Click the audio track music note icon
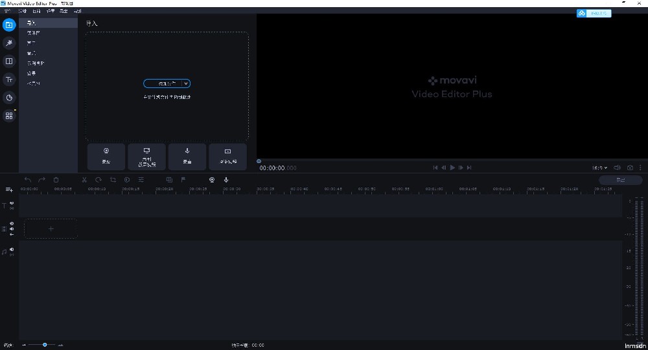Screen dimensions: 648x350 tap(4, 252)
